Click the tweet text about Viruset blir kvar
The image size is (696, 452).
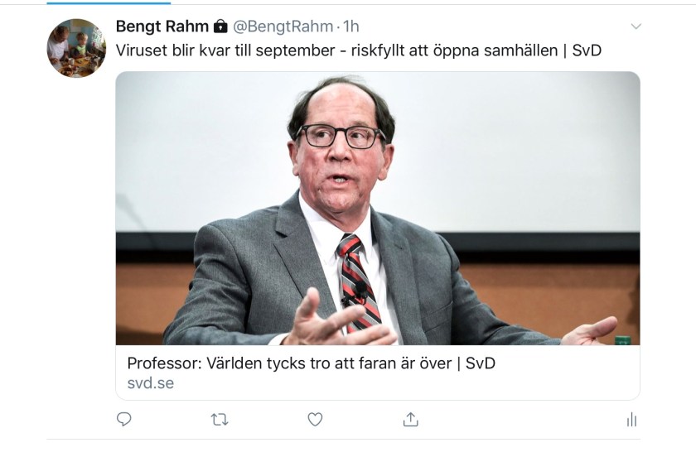tap(331, 50)
